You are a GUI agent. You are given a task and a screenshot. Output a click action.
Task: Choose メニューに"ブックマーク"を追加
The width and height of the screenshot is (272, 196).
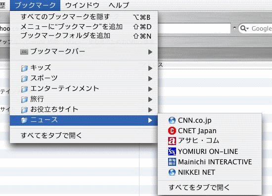coord(84,27)
